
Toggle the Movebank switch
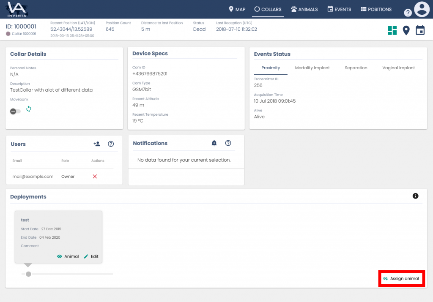15,111
